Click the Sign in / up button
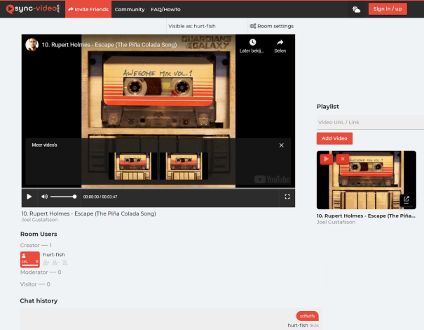Image resolution: width=424 pixels, height=330 pixels. coord(388,9)
